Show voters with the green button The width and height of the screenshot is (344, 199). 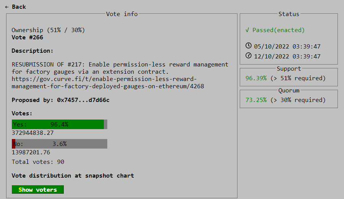point(38,189)
